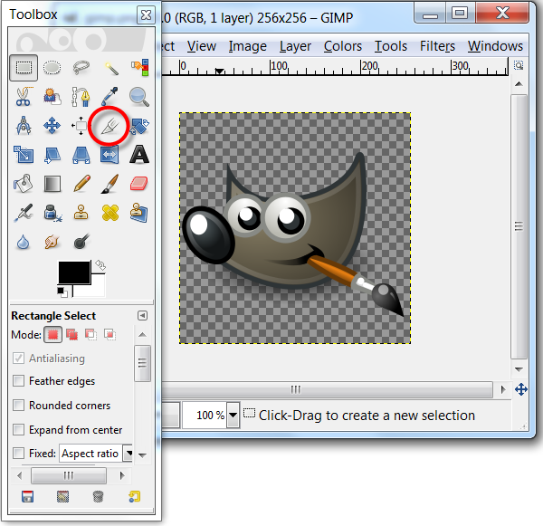
Task: Open the Image menu
Action: click(x=248, y=46)
